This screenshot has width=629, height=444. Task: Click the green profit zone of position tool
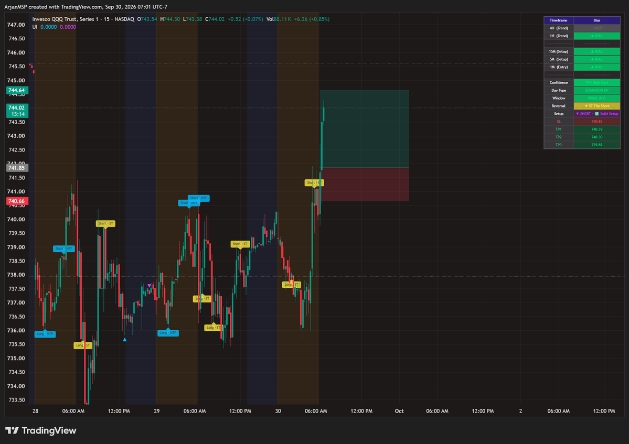click(x=364, y=128)
